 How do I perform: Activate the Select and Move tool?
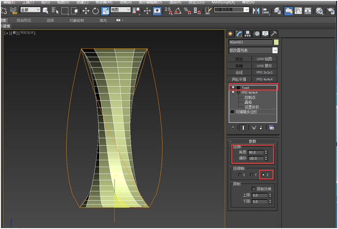86,11
